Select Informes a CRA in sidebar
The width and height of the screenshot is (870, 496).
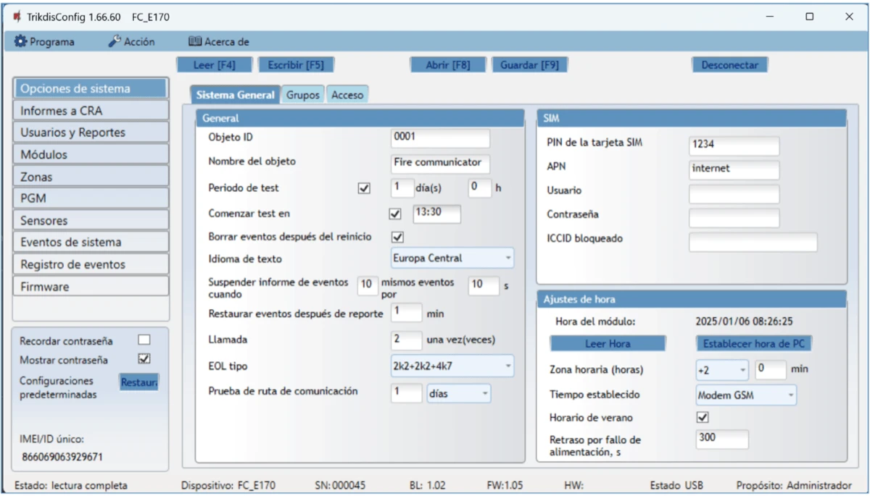(91, 111)
